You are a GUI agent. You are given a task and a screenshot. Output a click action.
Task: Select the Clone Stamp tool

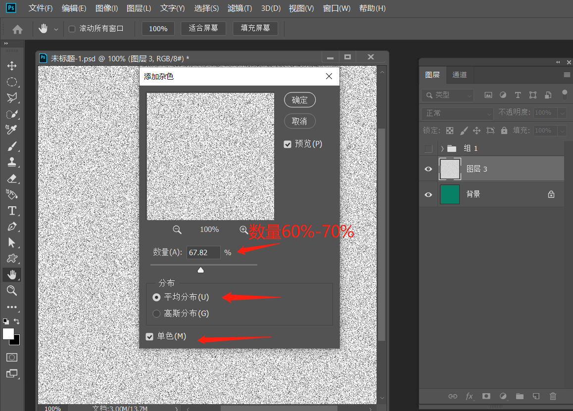[12, 162]
